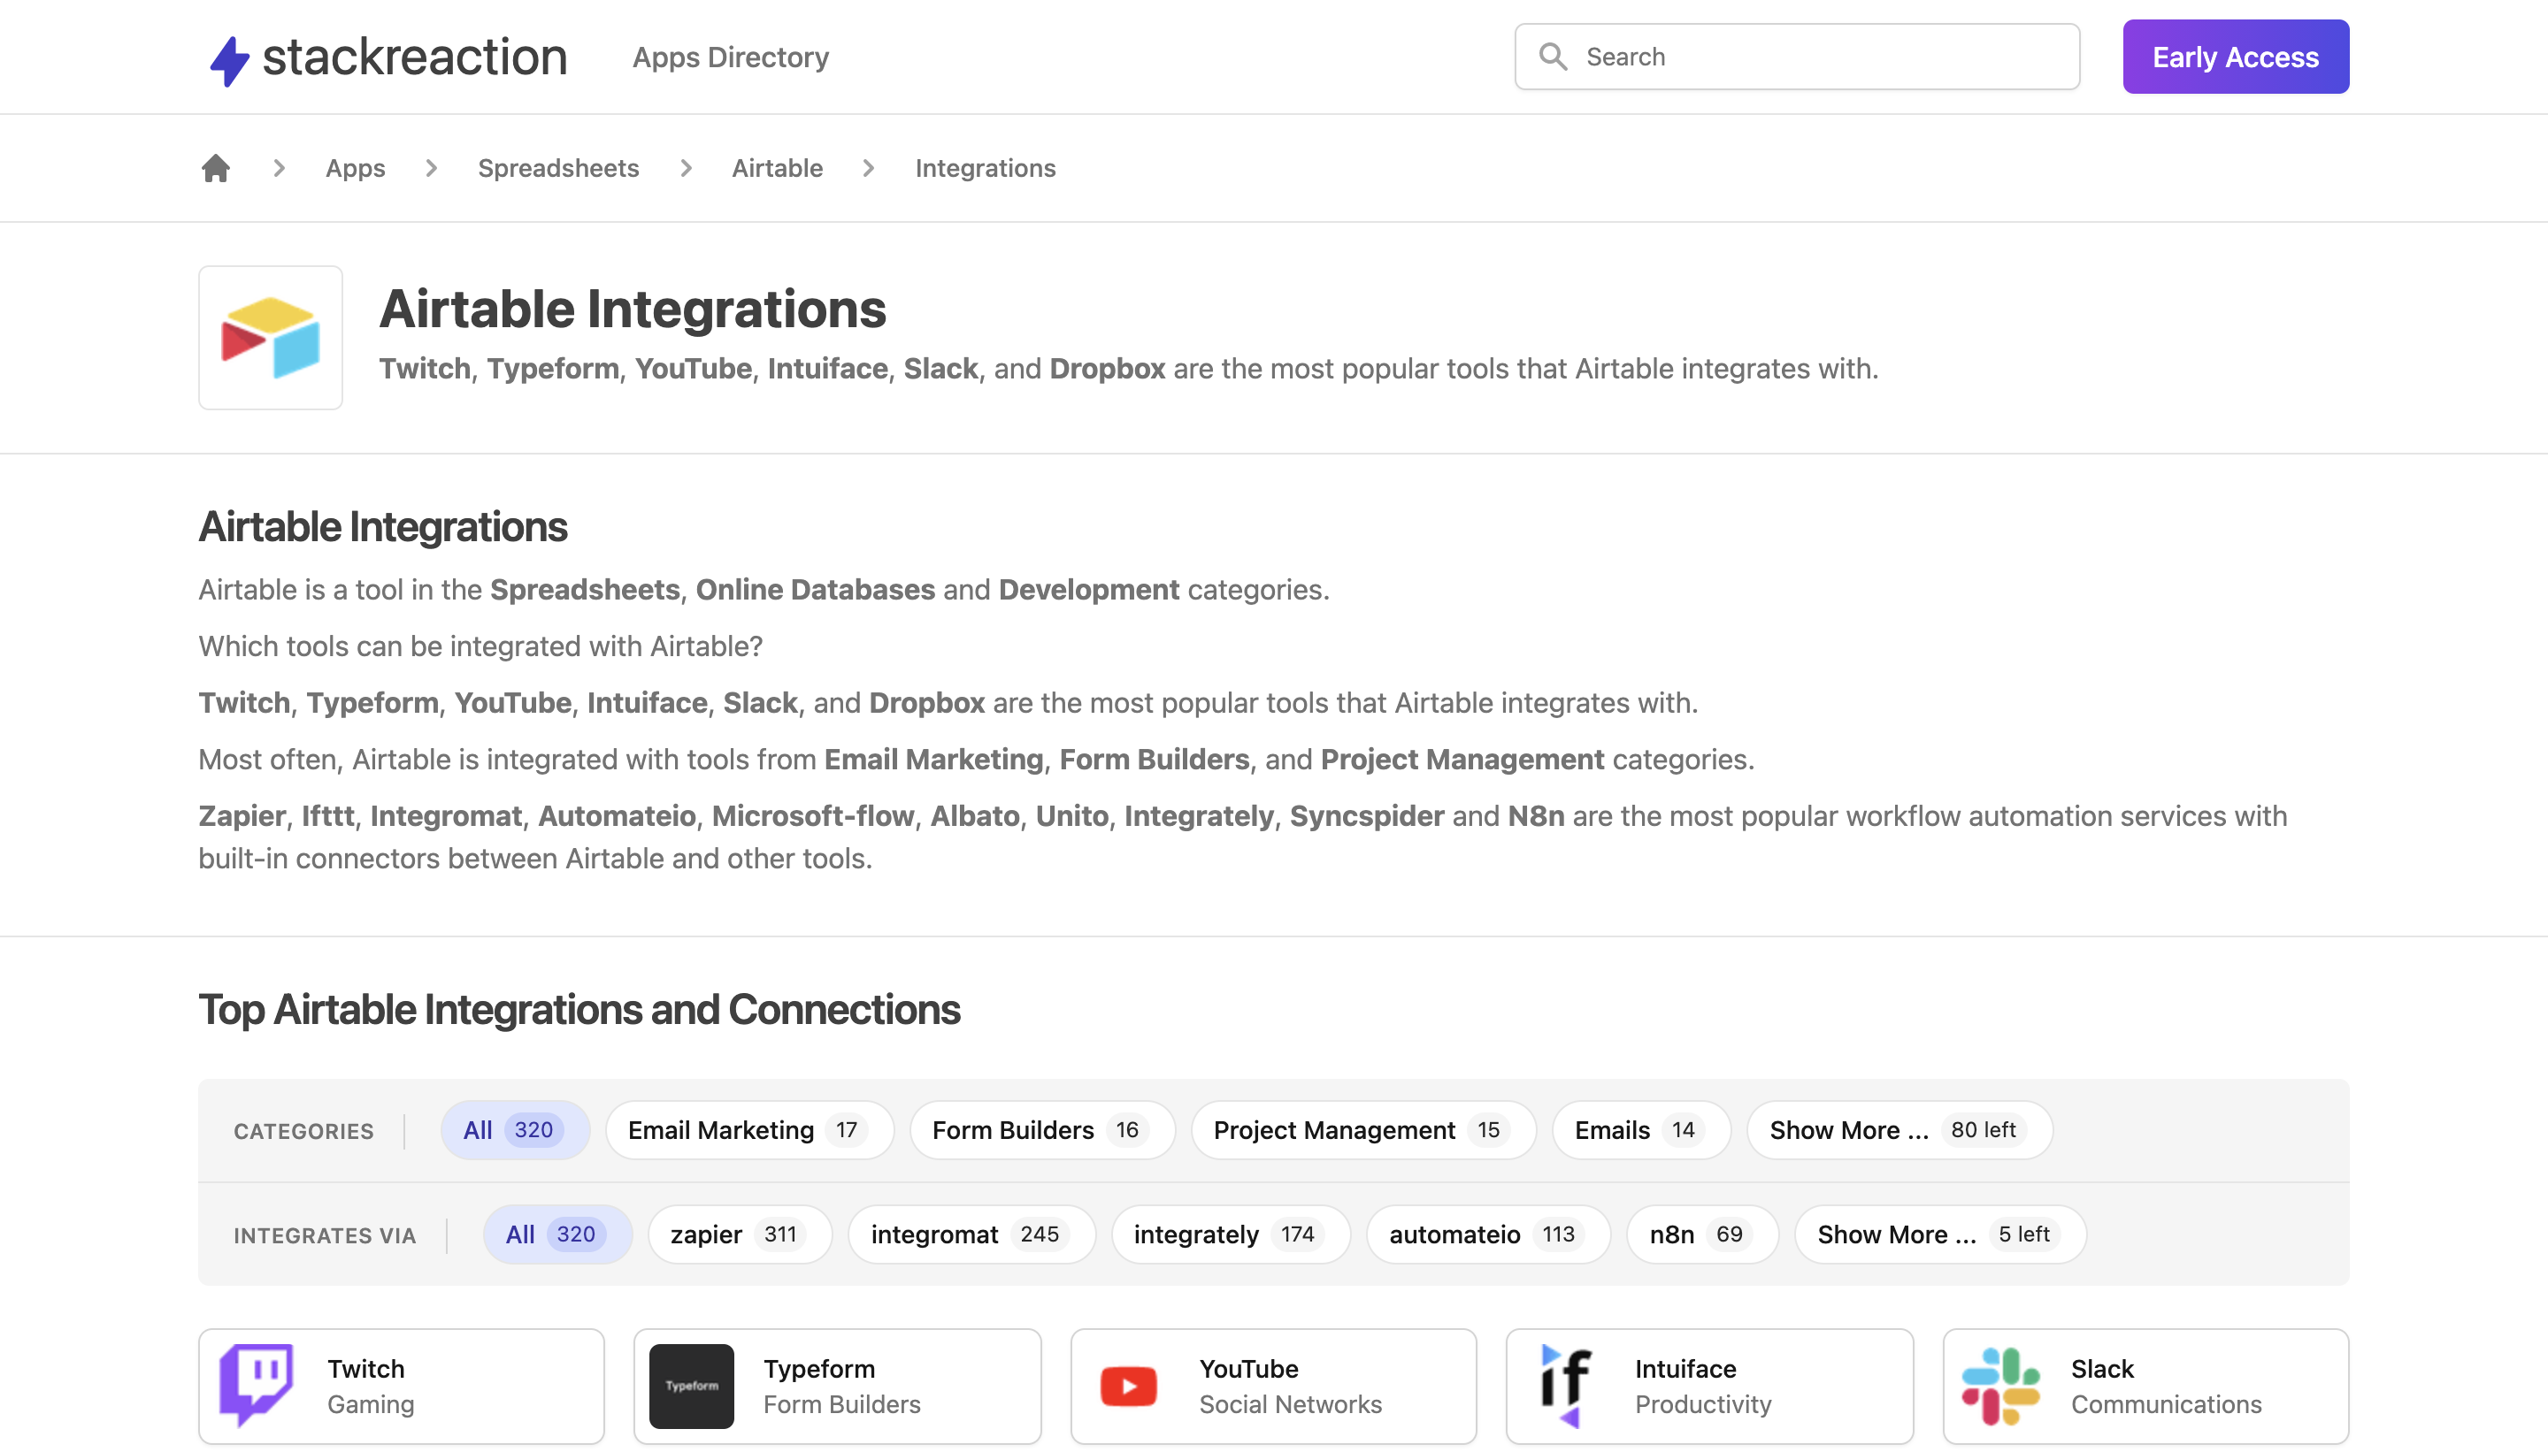
Task: Open the Intuiface logo card
Action: click(1564, 1385)
